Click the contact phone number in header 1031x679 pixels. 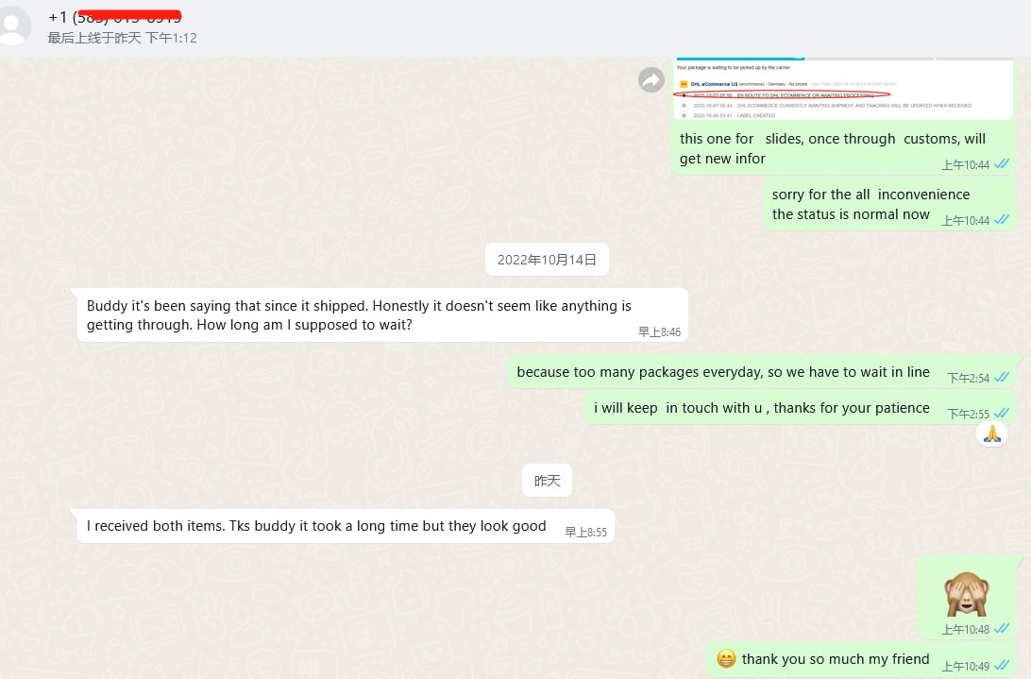pos(114,17)
